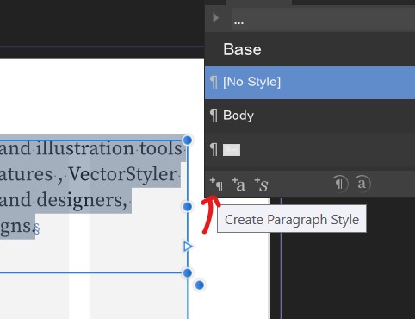Expand the collapsed panel section arrow
This screenshot has height=319, width=415.
[x=216, y=17]
